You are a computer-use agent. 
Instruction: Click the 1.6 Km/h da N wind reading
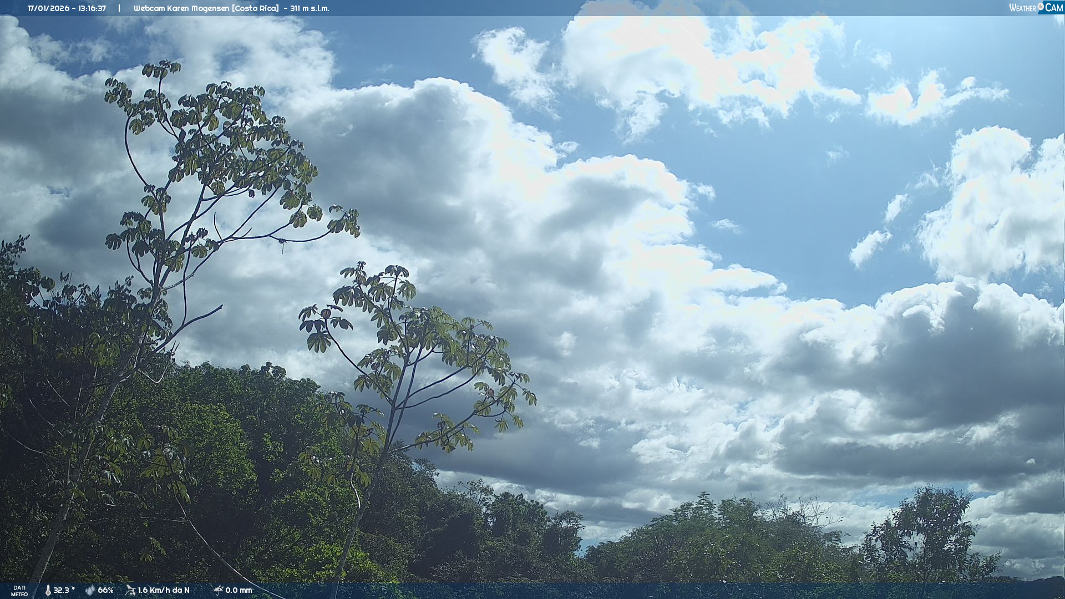coord(164,591)
